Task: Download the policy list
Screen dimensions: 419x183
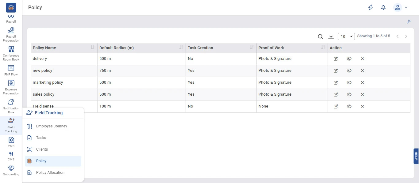Action: [x=331, y=36]
